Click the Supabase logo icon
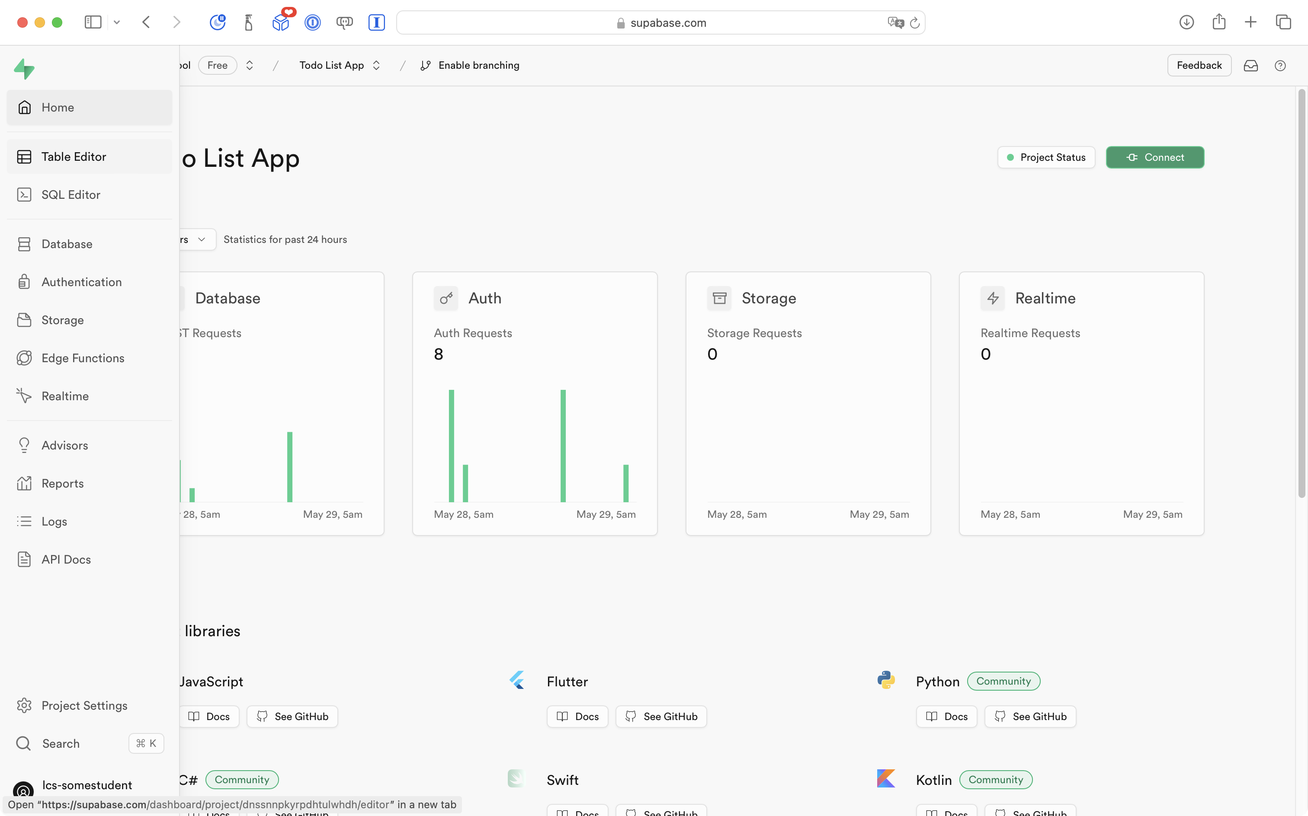This screenshot has width=1308, height=816. pyautogui.click(x=24, y=69)
